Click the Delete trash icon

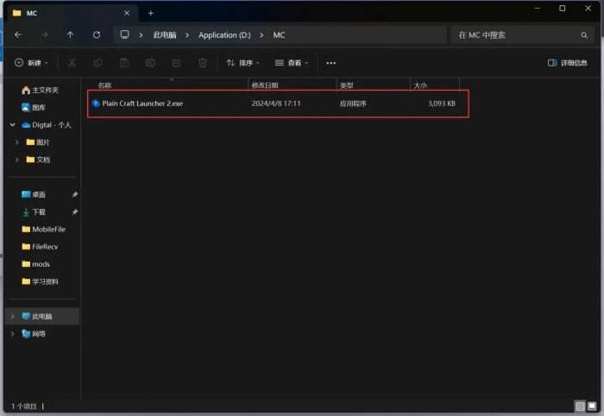tap(203, 63)
